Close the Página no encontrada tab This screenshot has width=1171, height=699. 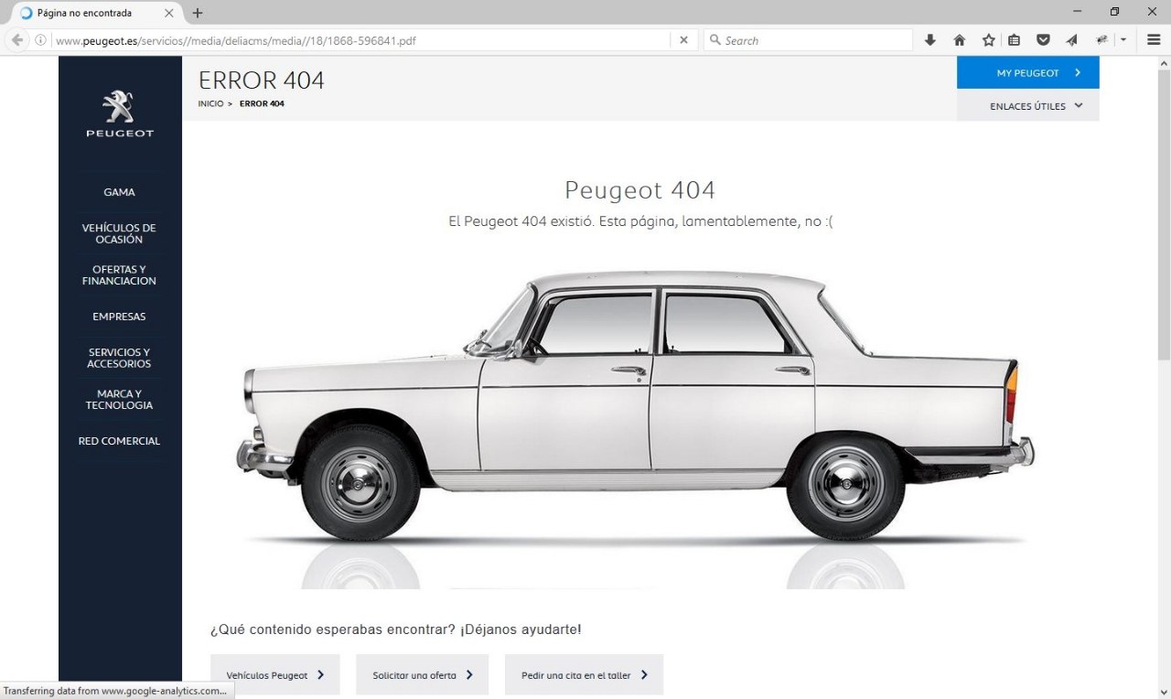[x=168, y=13]
